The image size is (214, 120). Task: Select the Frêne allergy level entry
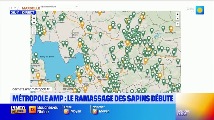click(x=73, y=110)
